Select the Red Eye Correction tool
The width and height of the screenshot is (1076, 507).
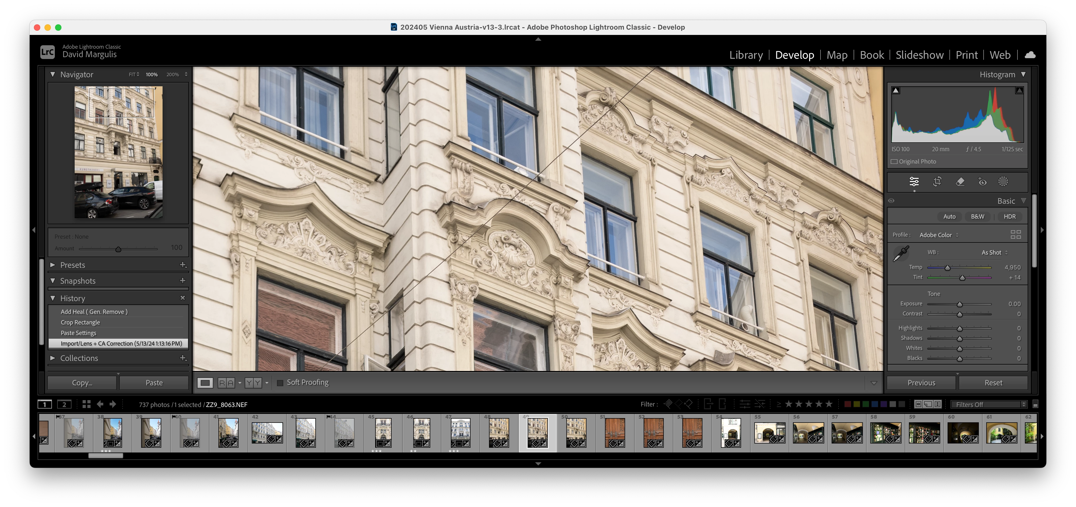[x=982, y=181]
